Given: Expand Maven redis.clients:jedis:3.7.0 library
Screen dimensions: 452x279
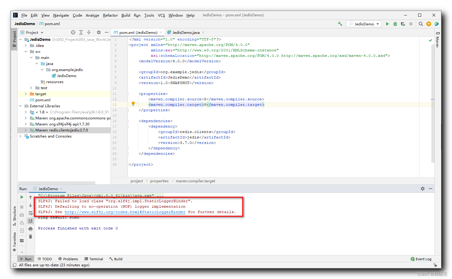Looking at the screenshot, I should coord(26,130).
